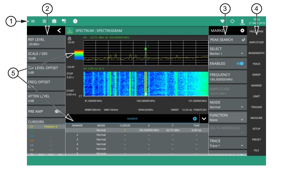
Task: Take a screenshot with the camera icon
Action: point(55,21)
